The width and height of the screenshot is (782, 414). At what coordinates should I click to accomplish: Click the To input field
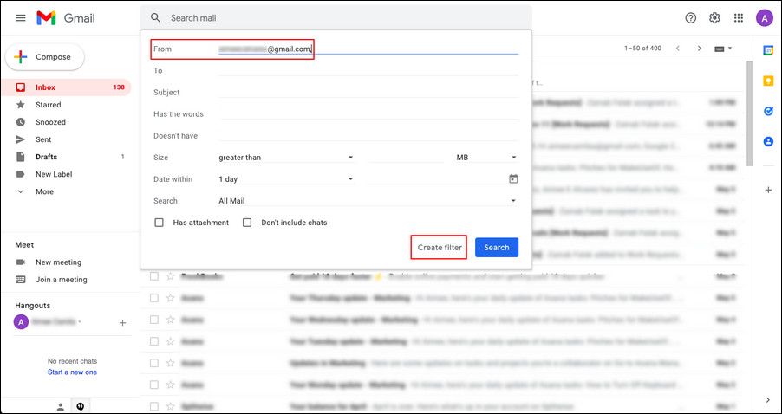click(368, 71)
